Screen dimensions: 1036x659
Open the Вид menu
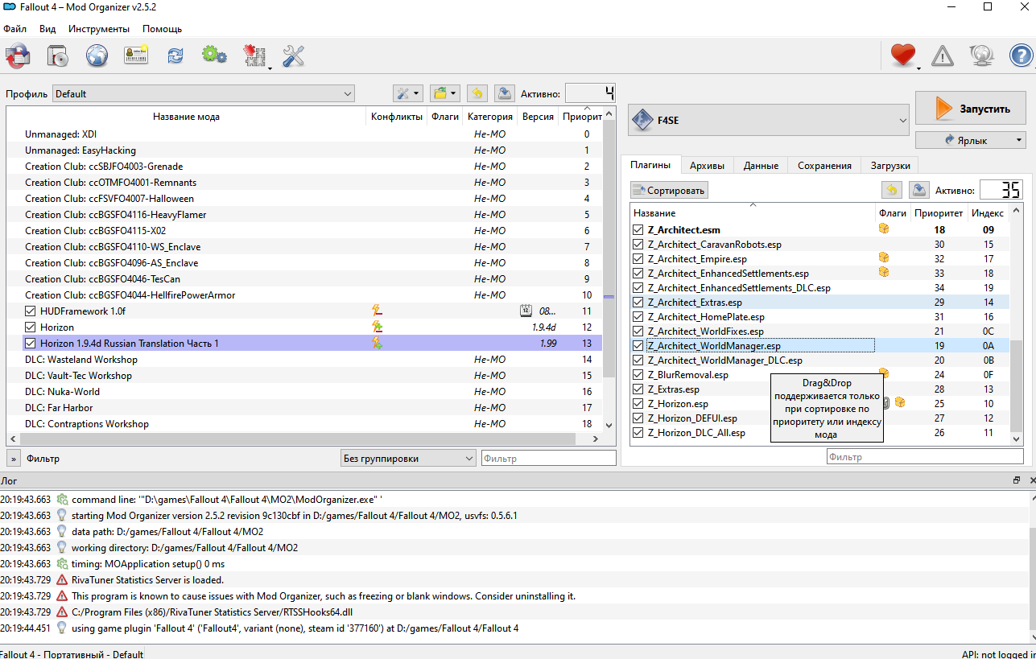pos(47,28)
